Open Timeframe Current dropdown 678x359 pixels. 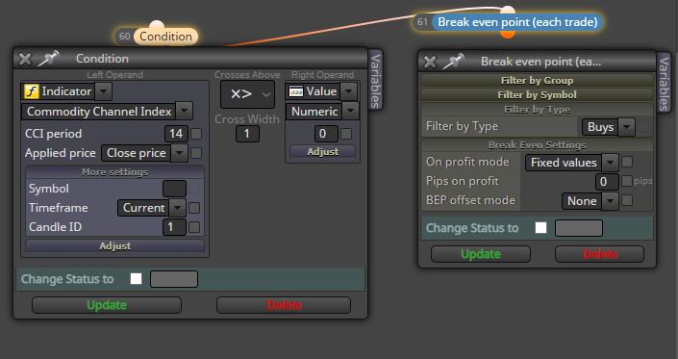coord(177,208)
